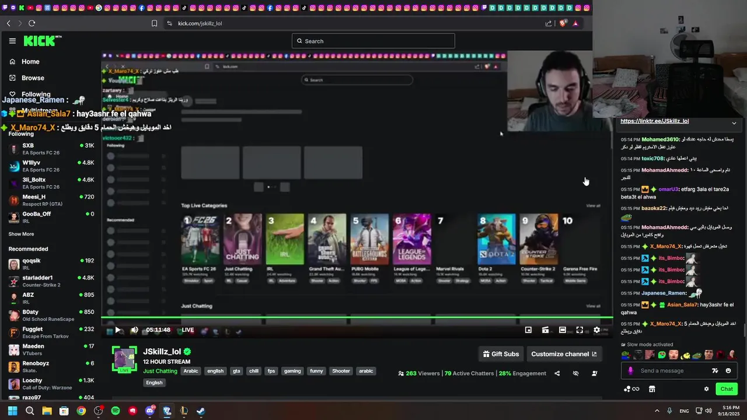The image size is (747, 420).
Task: Click the purple microphone icon in chat box
Action: pos(630,370)
